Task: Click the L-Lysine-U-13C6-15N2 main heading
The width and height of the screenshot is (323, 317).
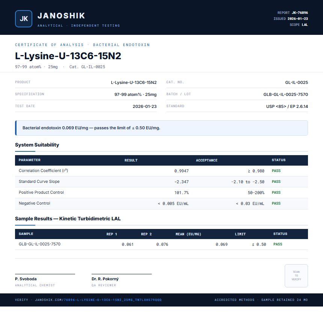Action: (68, 56)
